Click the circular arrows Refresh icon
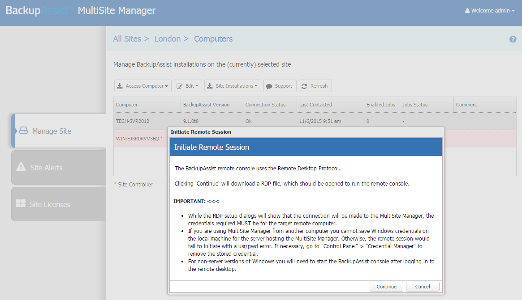This screenshot has width=522, height=300. point(304,86)
